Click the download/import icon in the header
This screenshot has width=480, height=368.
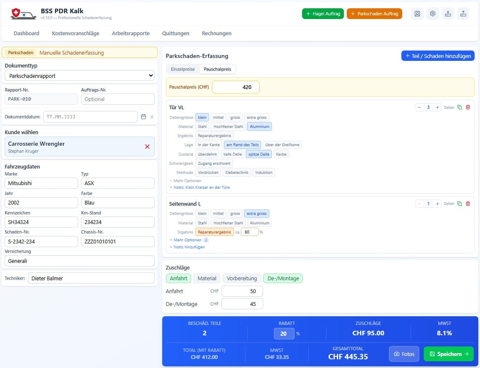448,14
